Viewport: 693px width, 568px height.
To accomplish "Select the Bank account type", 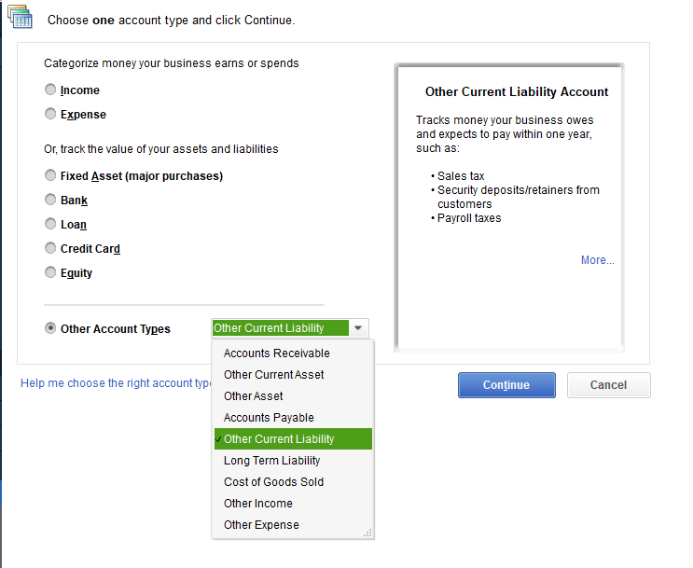I will point(50,200).
